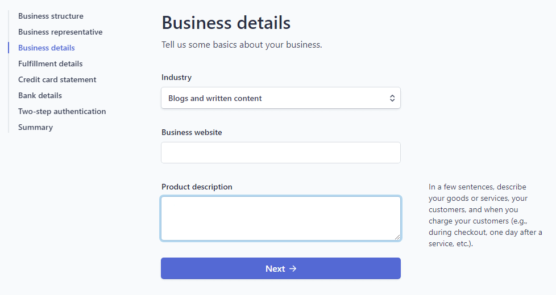Open the Business structure step
The height and width of the screenshot is (295, 556).
click(x=51, y=16)
